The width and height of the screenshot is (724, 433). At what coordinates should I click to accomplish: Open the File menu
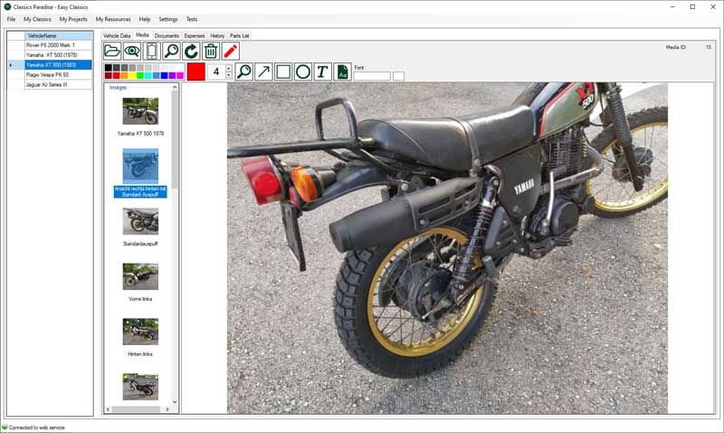coord(11,19)
